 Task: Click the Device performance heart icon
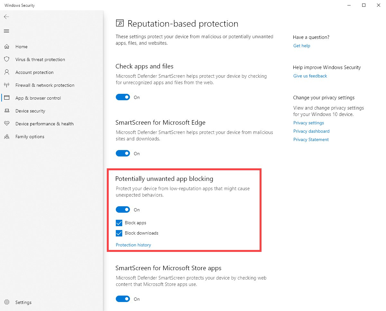click(x=7, y=124)
